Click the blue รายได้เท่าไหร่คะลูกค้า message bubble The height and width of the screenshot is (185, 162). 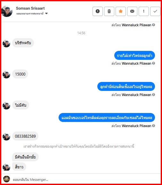point(134,55)
